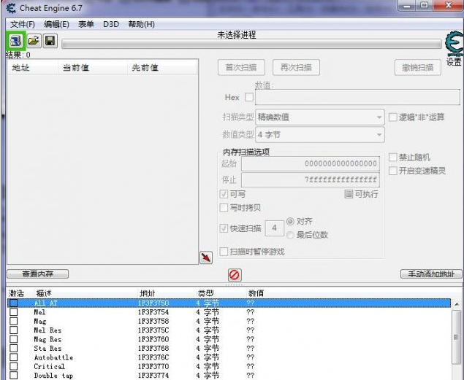Toggle the Hex checkbox
The image size is (464, 380).
click(x=249, y=97)
